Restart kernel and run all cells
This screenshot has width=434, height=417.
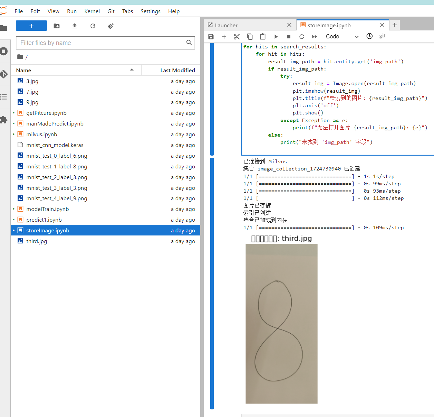[315, 37]
